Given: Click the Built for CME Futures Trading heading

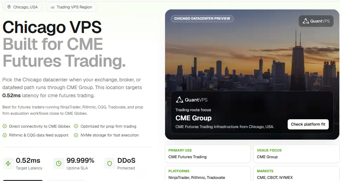Looking at the screenshot, I should pos(64,53).
